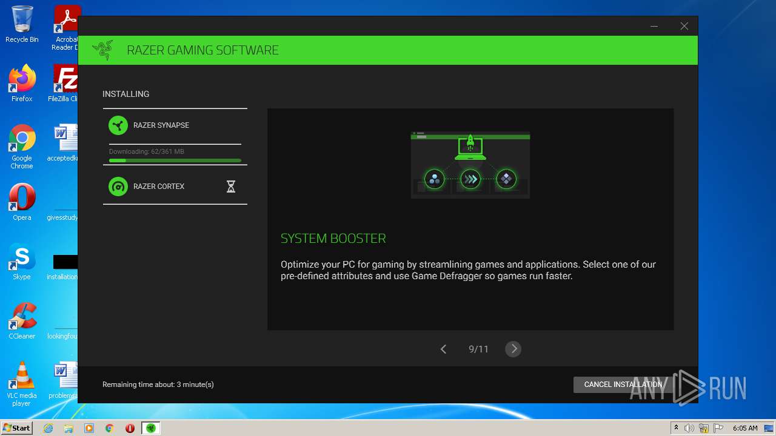Image resolution: width=776 pixels, height=436 pixels.
Task: Click the 9/11 slide counter
Action: click(x=478, y=349)
